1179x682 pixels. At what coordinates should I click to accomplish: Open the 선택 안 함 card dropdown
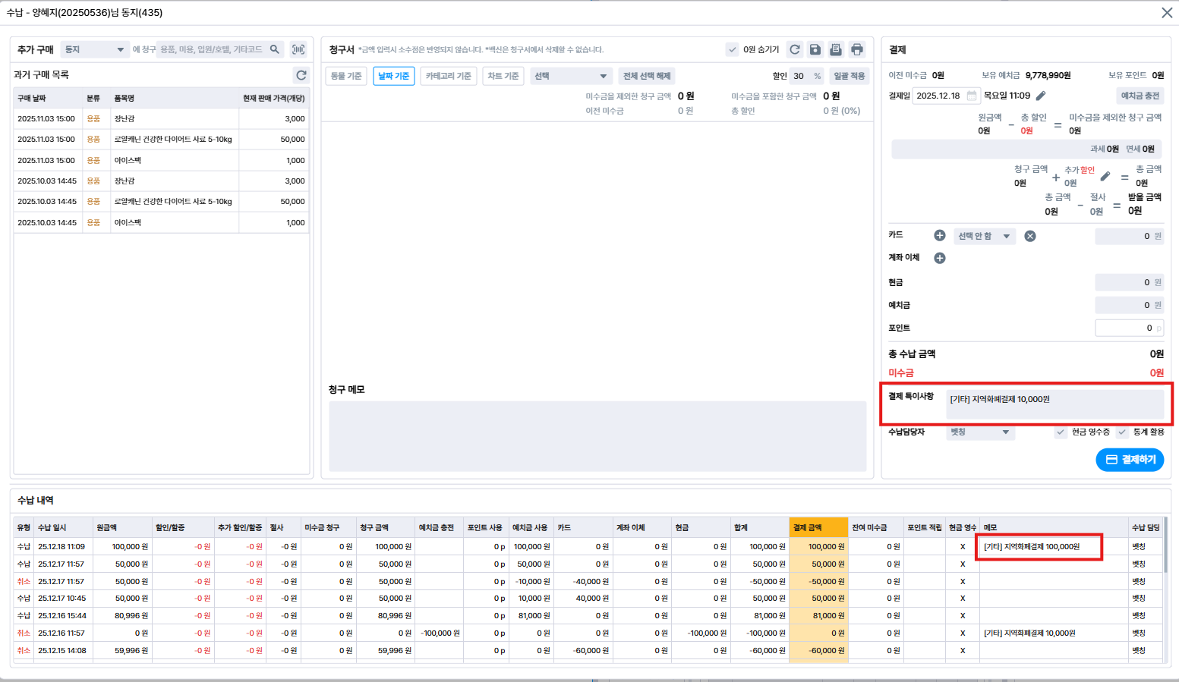[984, 236]
